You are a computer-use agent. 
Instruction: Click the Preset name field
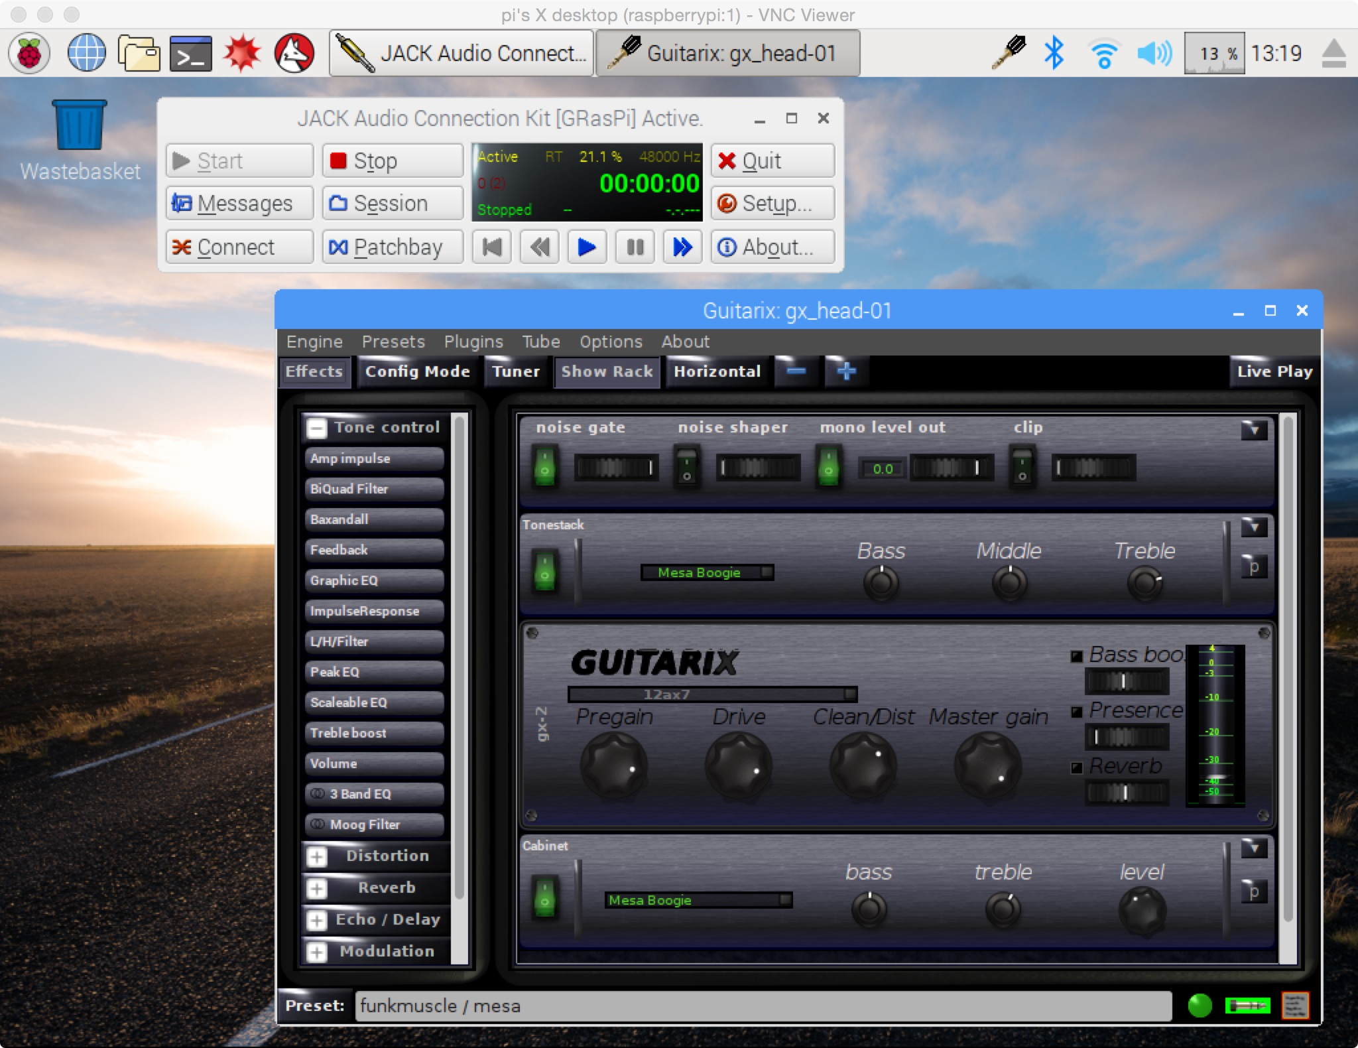(763, 1006)
